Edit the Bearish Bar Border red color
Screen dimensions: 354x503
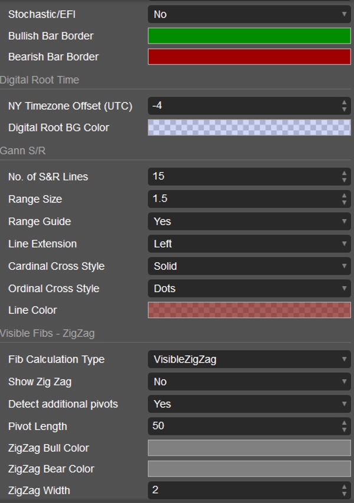coord(248,57)
